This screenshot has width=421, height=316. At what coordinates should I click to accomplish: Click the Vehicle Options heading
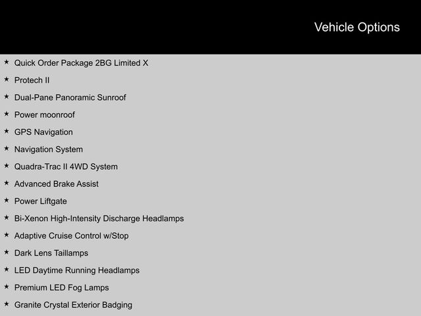click(357, 27)
